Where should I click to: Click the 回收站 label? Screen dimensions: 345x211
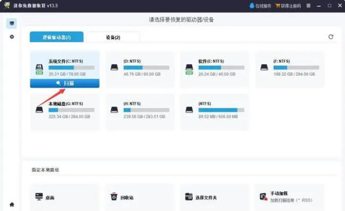coord(127,198)
